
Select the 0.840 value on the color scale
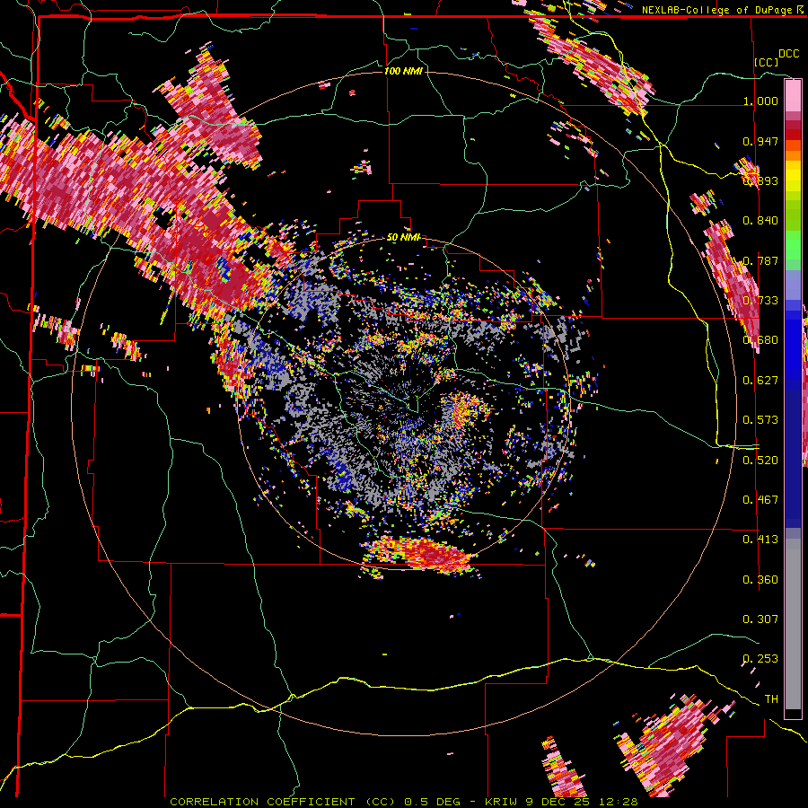pyautogui.click(x=760, y=221)
